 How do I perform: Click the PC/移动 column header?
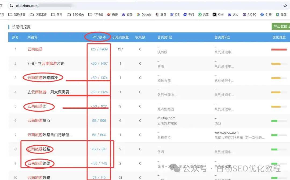coord(99,37)
